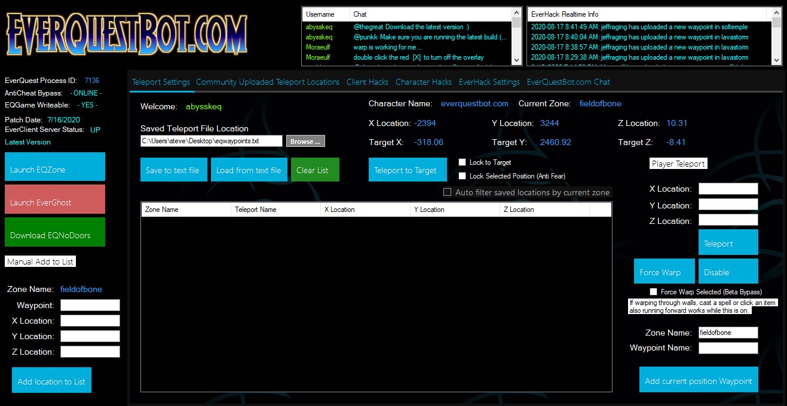Viewport: 787px width, 406px height.
Task: Toggle Lock Selected Position (Anti Fear)
Action: click(x=463, y=176)
